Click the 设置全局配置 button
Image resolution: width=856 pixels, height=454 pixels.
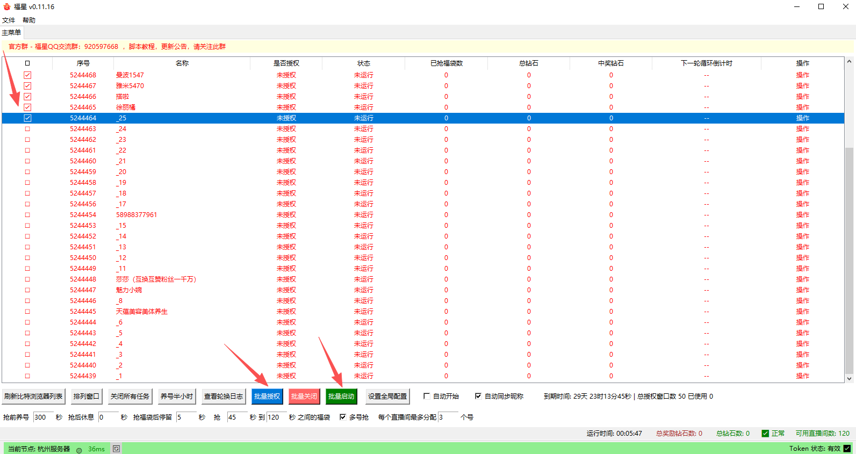pyautogui.click(x=387, y=397)
